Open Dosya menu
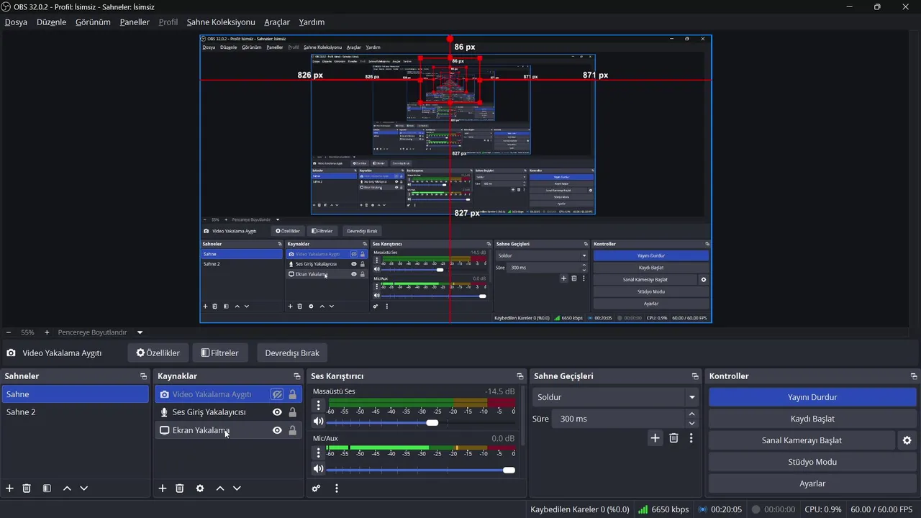Screen dimensions: 921x518 [x=16, y=22]
